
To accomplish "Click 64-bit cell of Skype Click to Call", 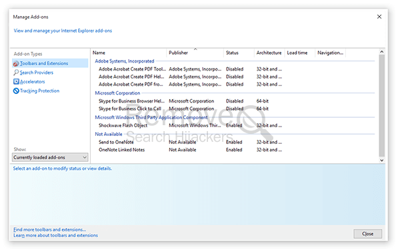I will pos(263,109).
